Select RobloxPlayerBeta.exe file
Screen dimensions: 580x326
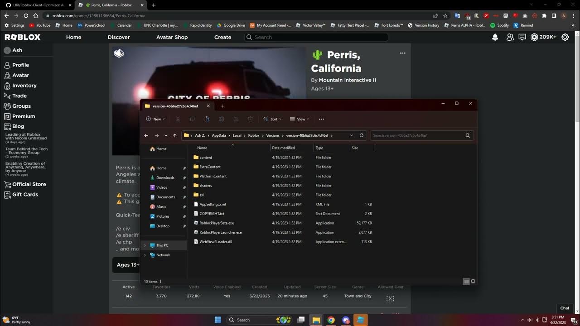point(217,223)
